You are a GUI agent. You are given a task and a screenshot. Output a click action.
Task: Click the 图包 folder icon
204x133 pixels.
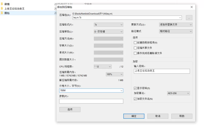(2, 13)
